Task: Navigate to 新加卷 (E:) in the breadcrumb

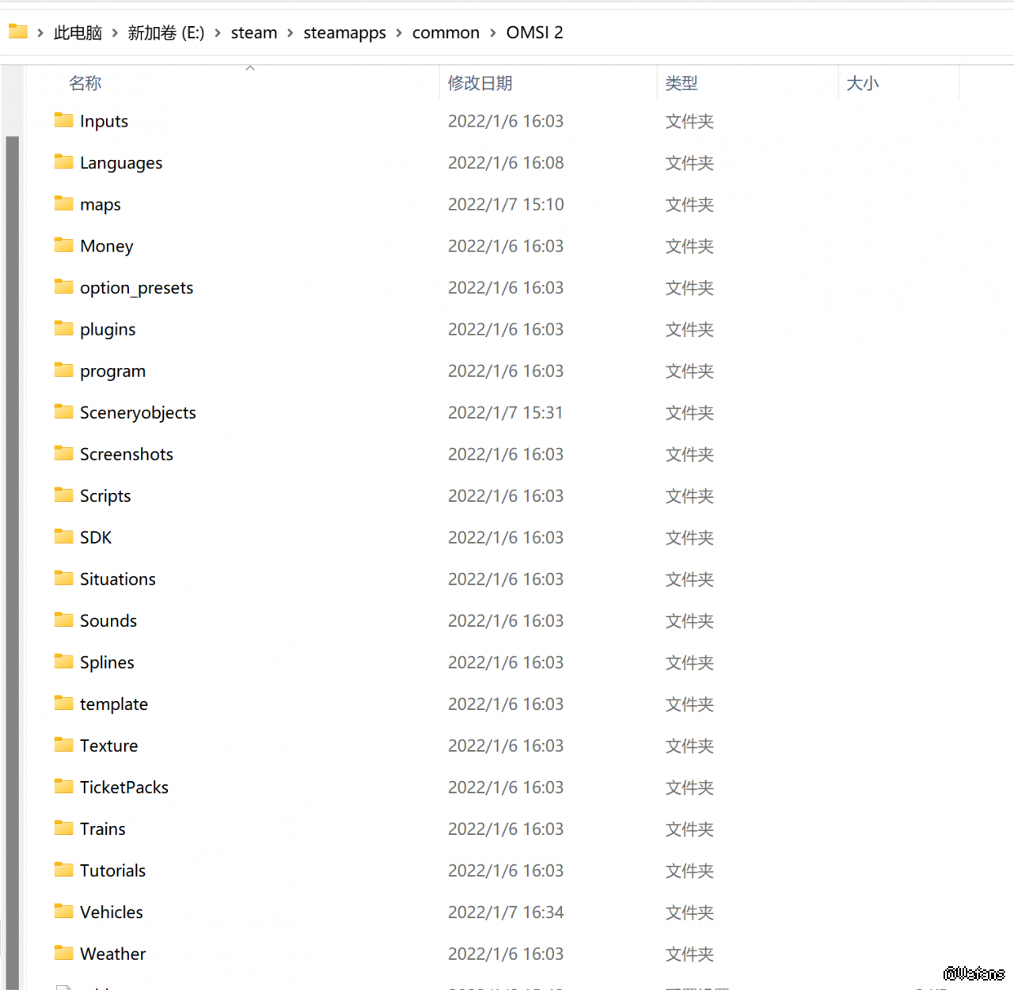Action: [x=166, y=32]
